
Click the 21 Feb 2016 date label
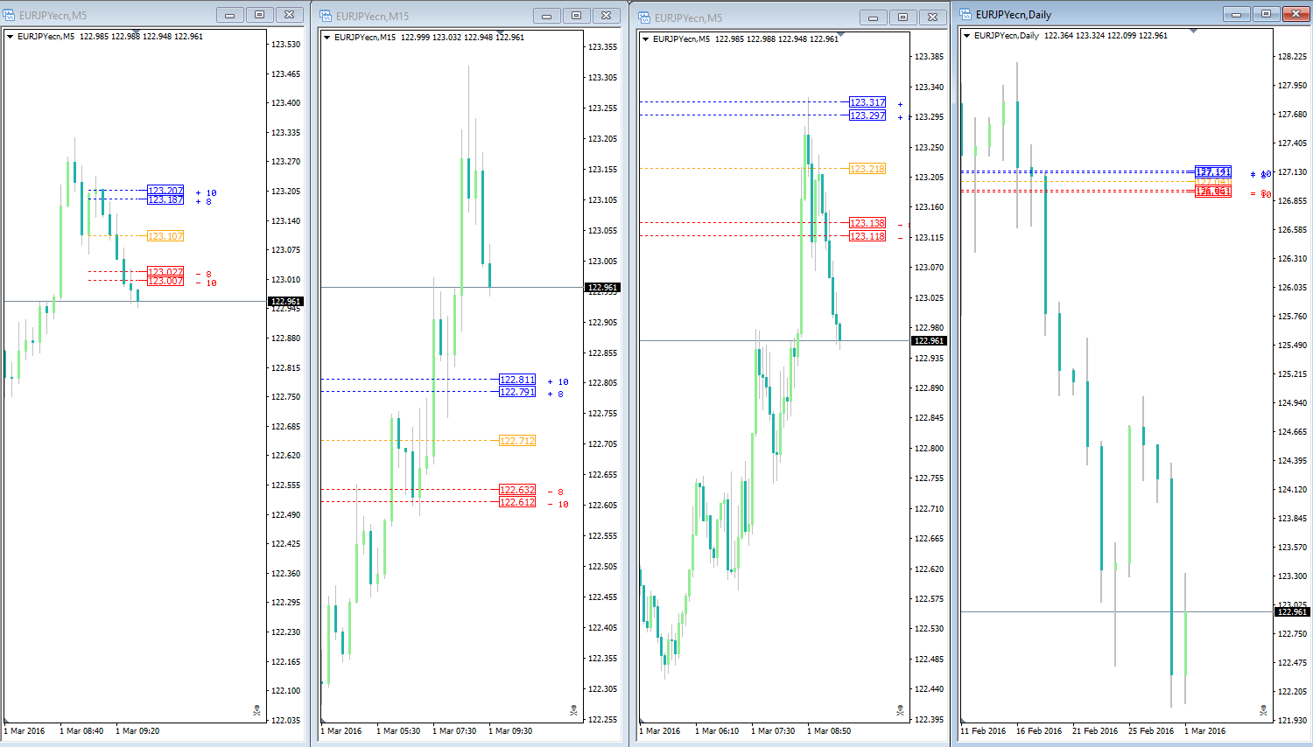[1095, 731]
